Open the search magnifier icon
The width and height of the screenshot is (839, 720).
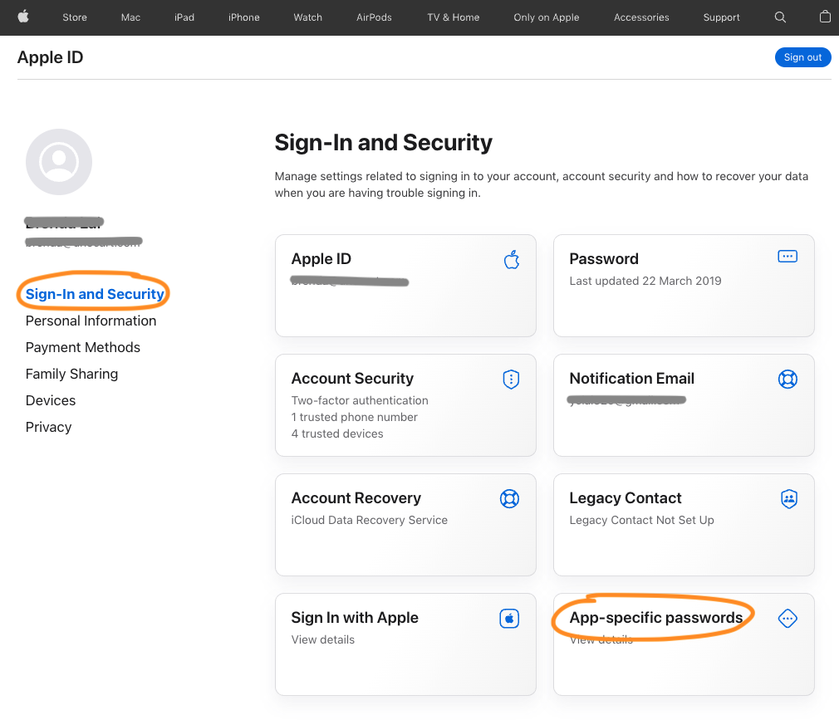tap(780, 17)
